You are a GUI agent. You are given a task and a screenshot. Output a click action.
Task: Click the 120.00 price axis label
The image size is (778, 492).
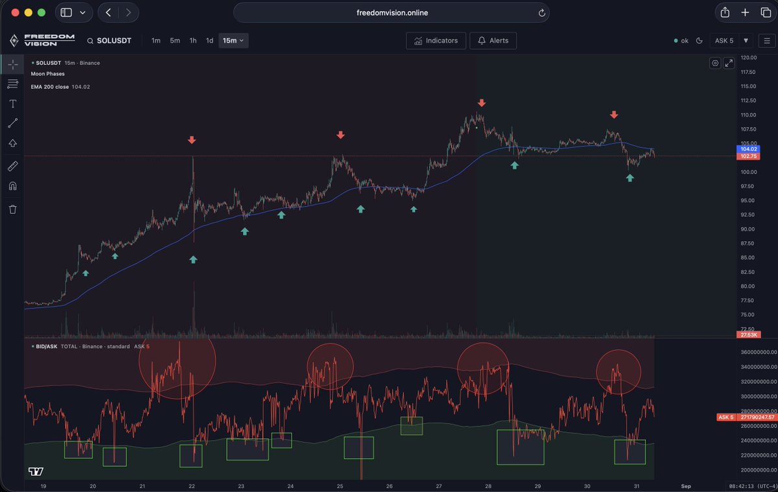click(749, 58)
